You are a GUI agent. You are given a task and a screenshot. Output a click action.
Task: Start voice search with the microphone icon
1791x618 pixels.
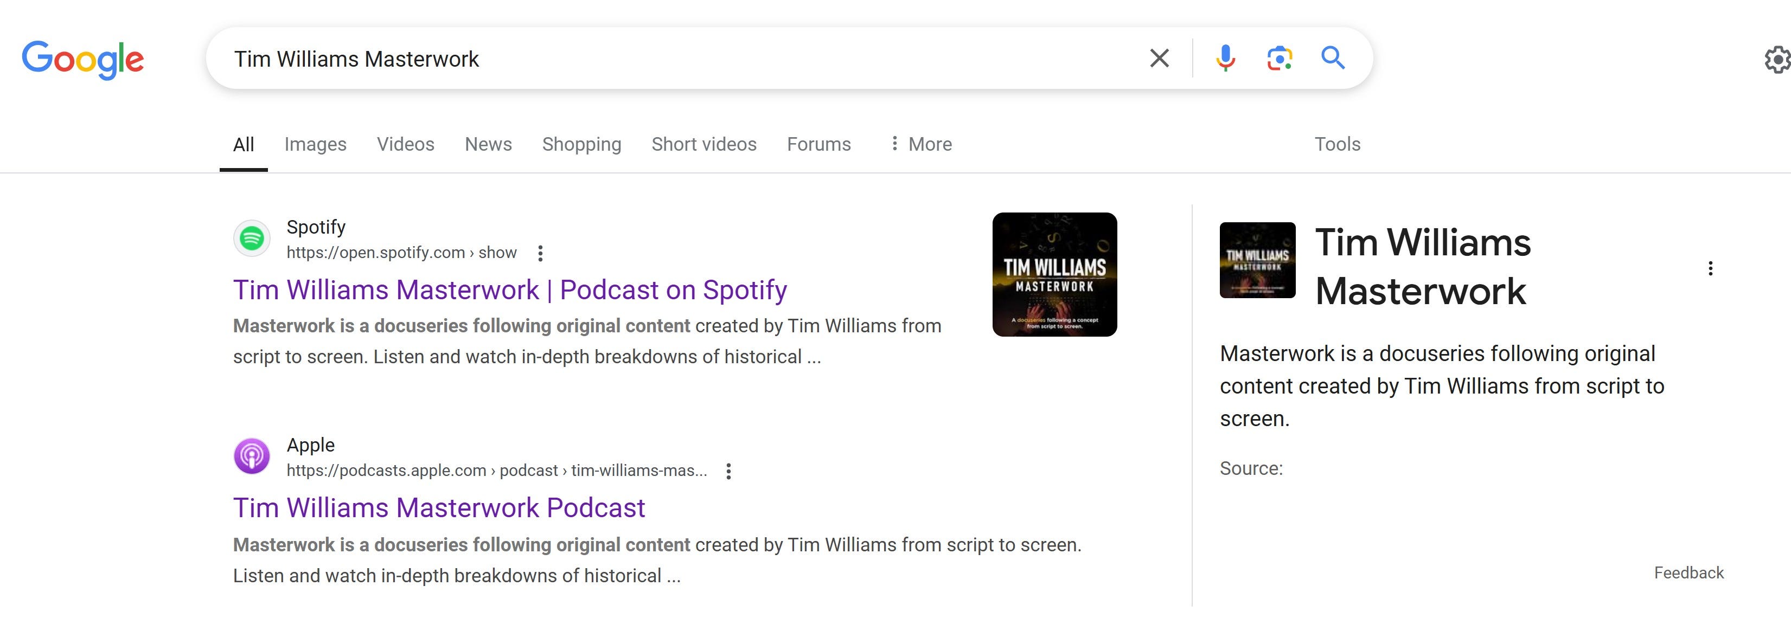[1226, 59]
